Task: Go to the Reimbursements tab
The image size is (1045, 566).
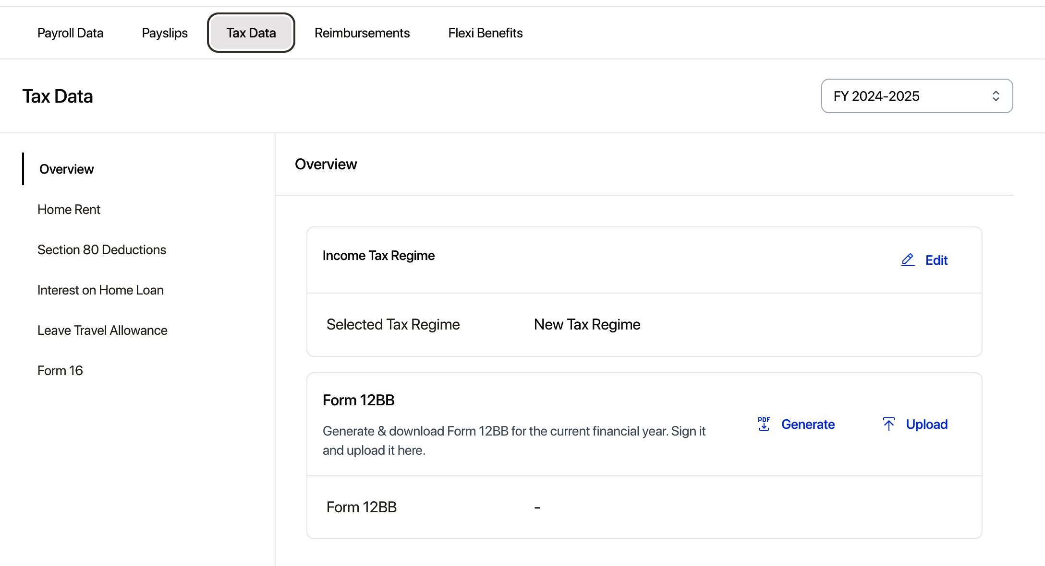Action: click(362, 33)
